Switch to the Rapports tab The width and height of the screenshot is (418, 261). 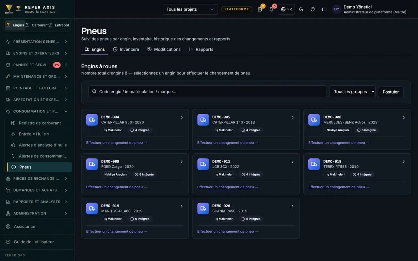[201, 49]
